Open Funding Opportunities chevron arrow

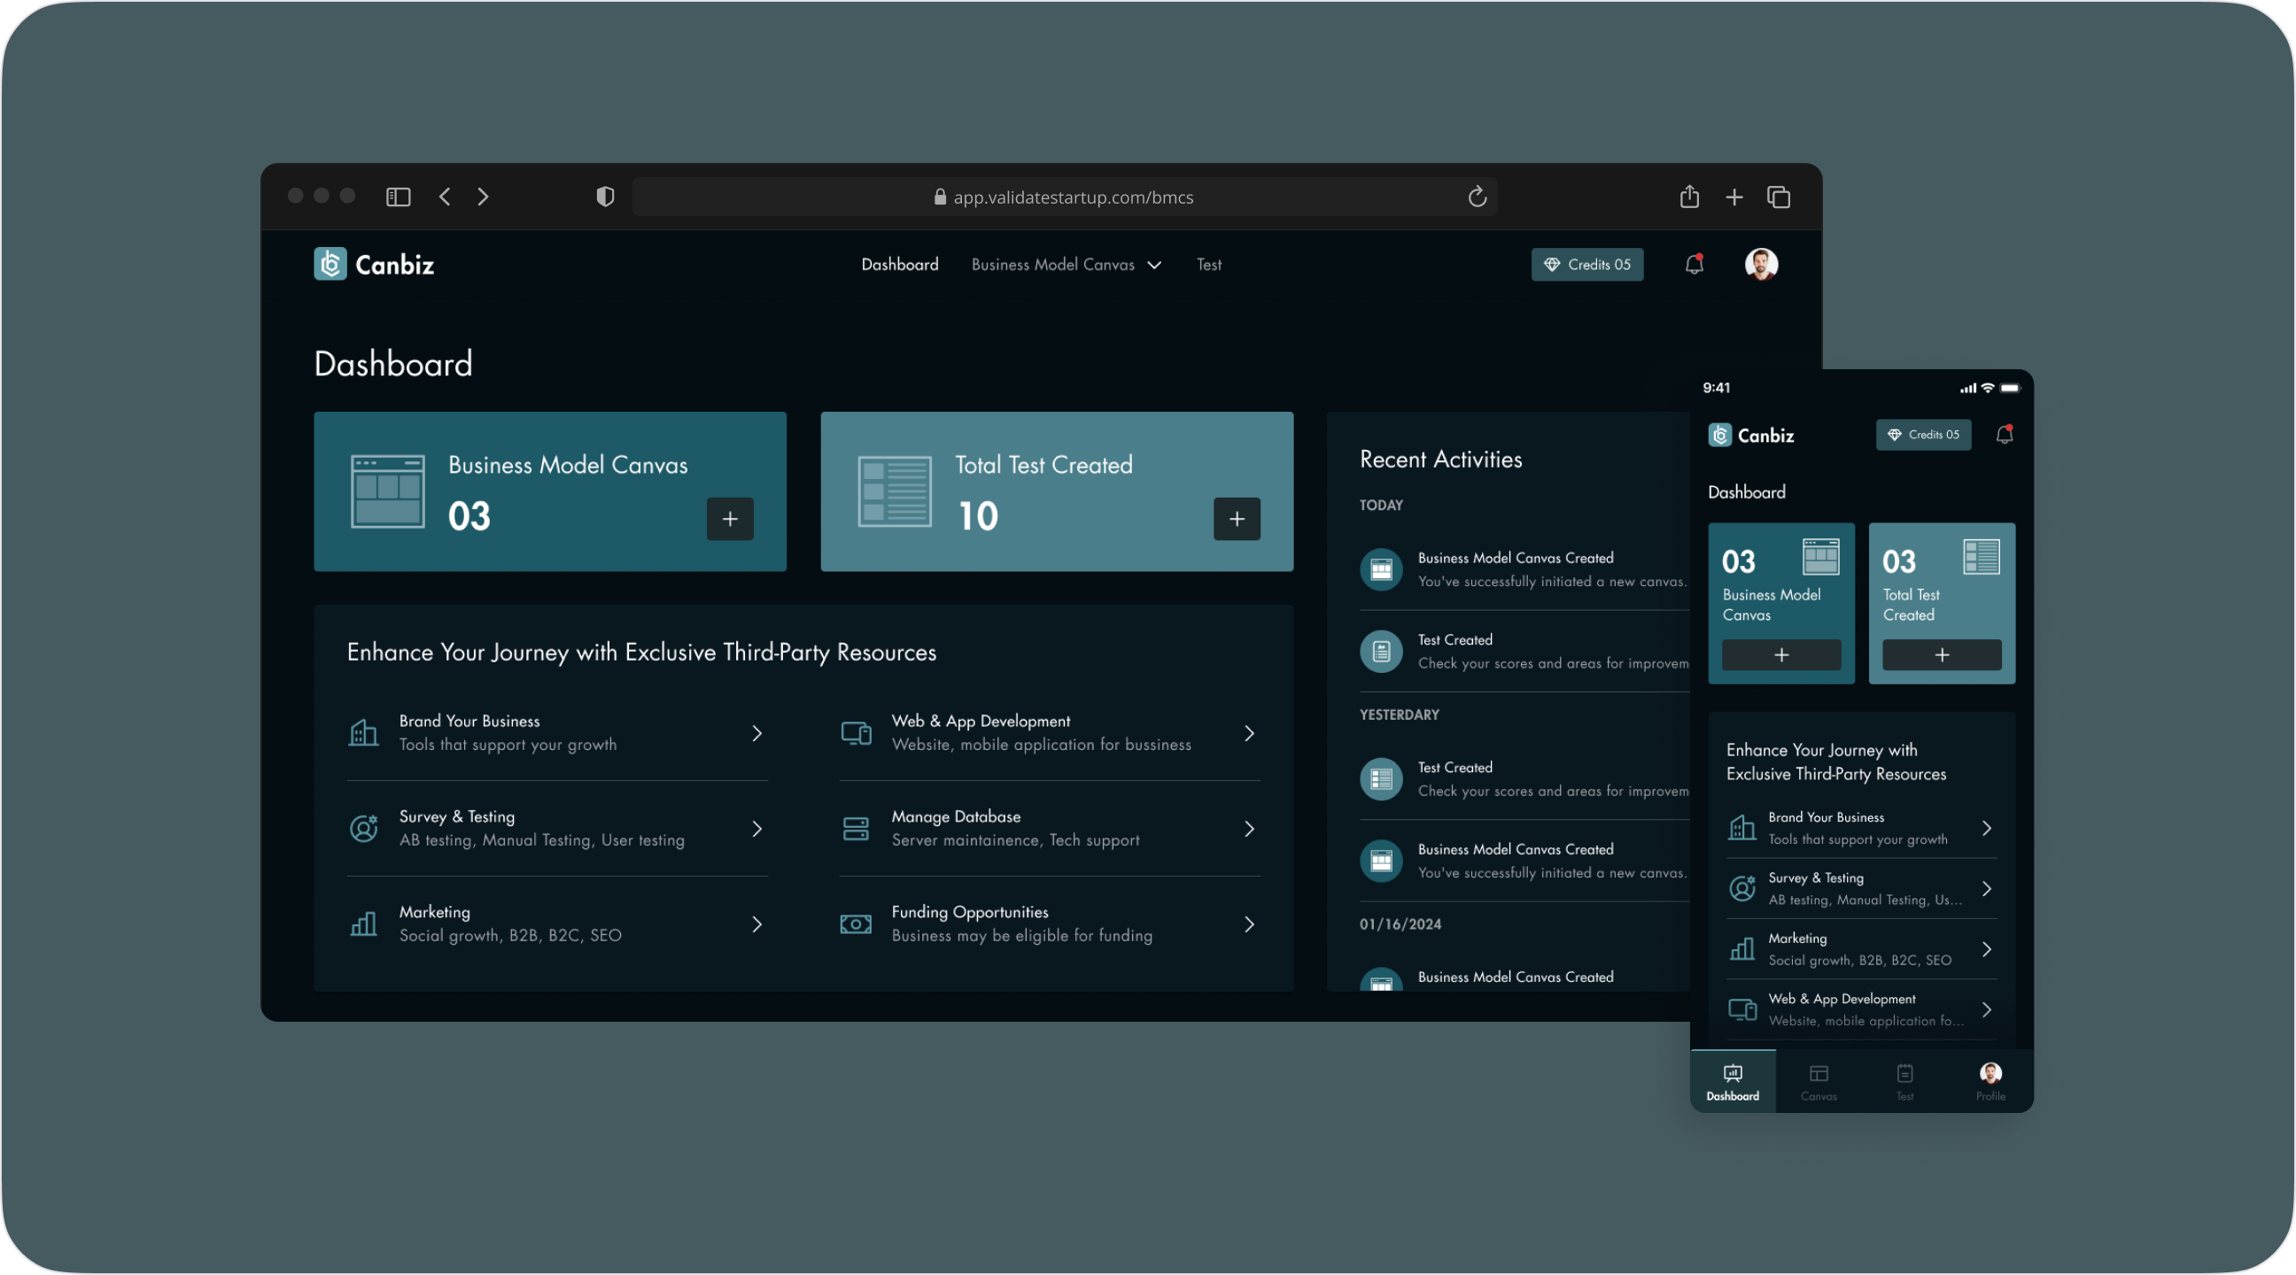coord(1249,924)
